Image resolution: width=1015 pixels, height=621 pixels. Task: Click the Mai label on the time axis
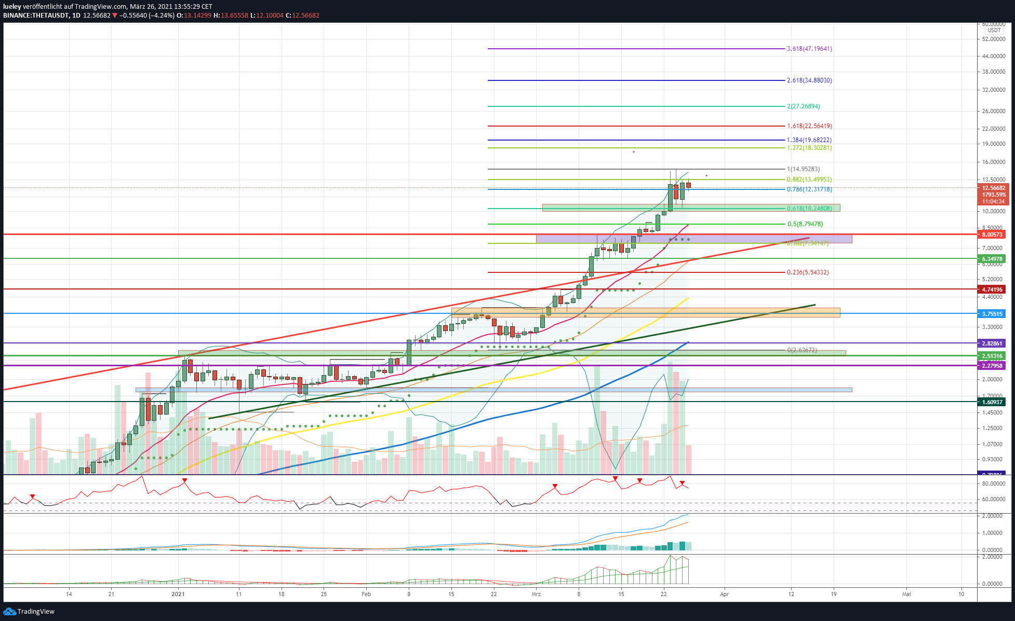(906, 594)
